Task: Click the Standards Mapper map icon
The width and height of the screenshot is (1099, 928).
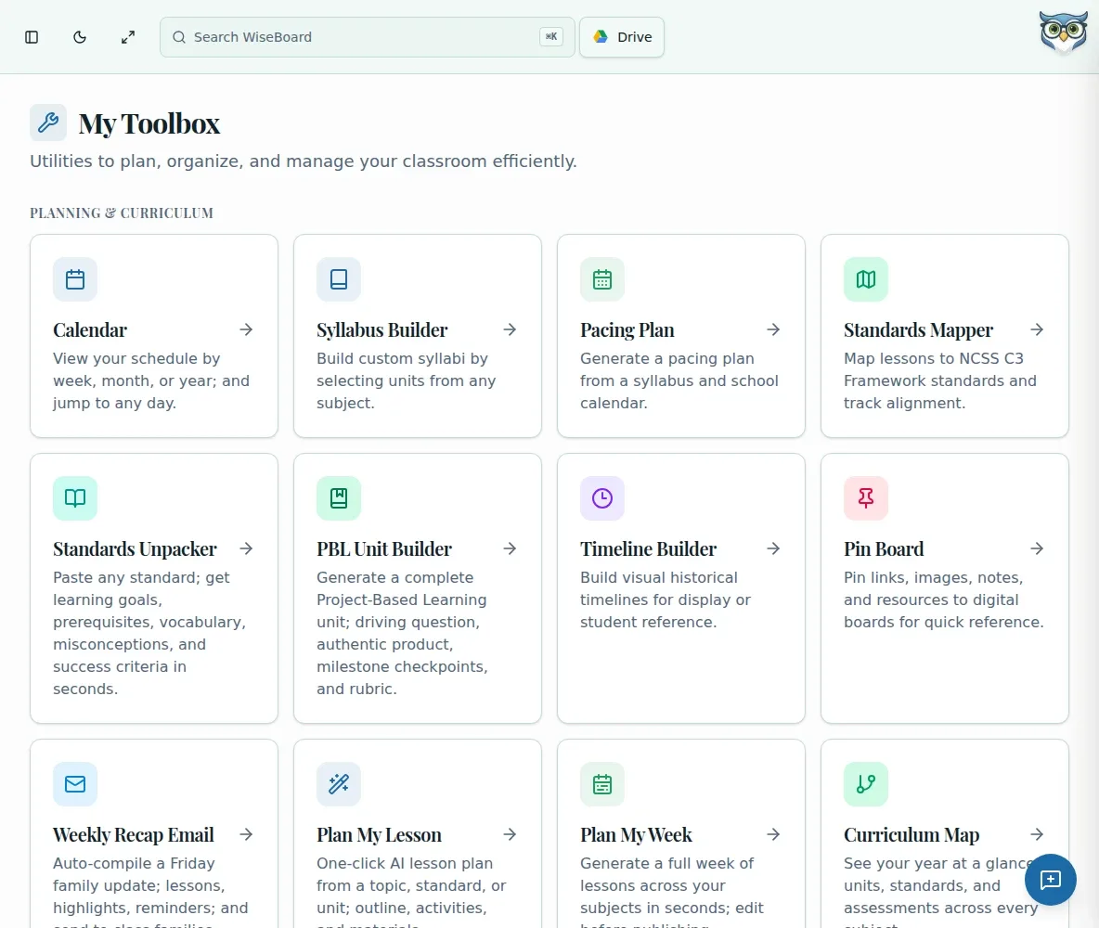Action: tap(866, 279)
